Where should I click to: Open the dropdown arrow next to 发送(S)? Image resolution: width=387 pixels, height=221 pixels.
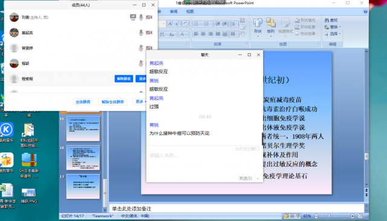(x=258, y=178)
